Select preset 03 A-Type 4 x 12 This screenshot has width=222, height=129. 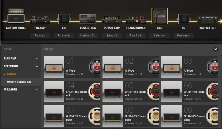tap(189, 67)
